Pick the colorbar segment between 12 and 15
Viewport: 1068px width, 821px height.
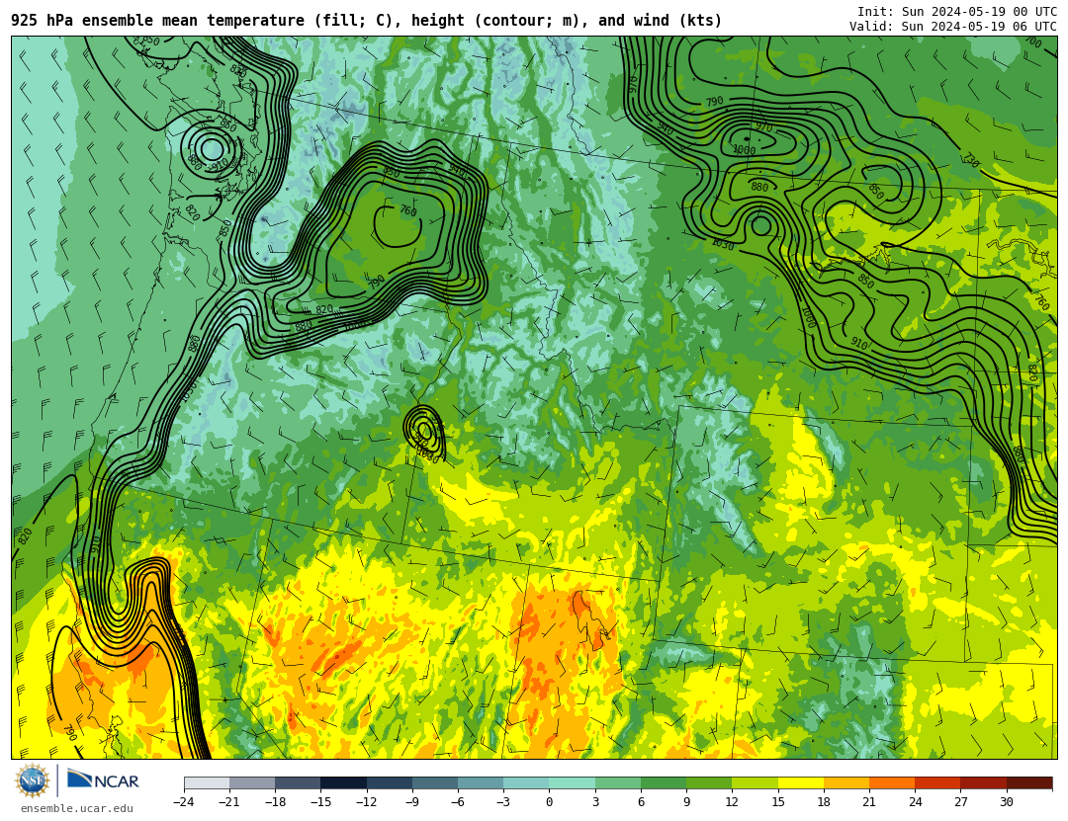point(755,782)
